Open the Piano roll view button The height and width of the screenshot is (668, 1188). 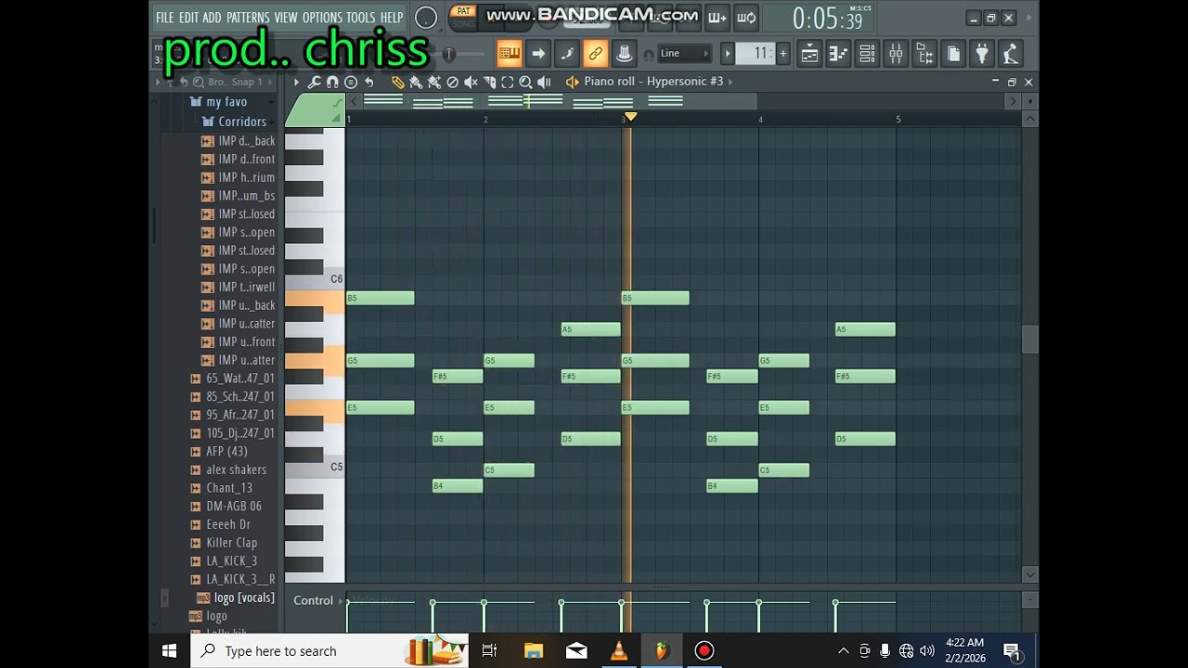[x=838, y=54]
